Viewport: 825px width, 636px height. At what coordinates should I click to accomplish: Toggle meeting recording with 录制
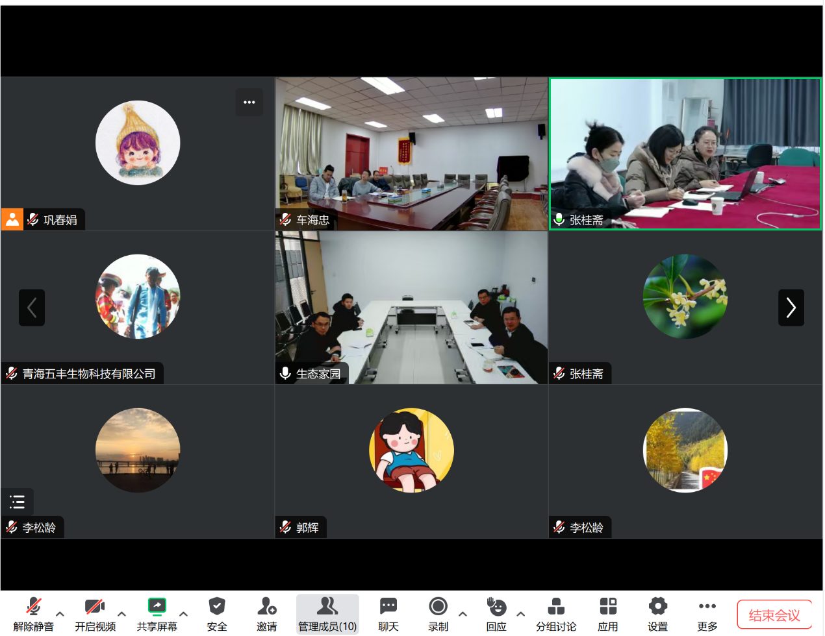coord(438,613)
